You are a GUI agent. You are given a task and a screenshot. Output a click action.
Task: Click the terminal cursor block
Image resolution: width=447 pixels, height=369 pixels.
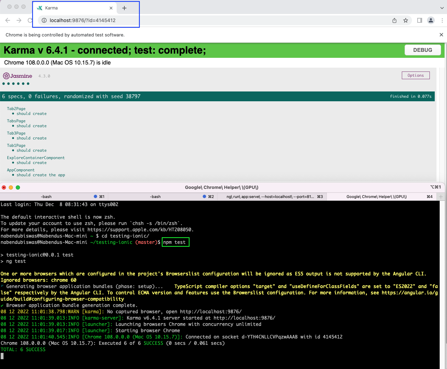click(x=2, y=356)
